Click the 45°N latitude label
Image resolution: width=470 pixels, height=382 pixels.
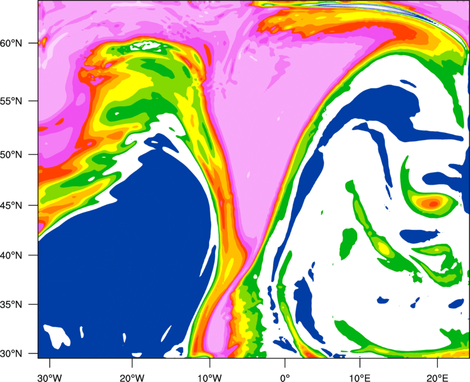tap(11, 205)
